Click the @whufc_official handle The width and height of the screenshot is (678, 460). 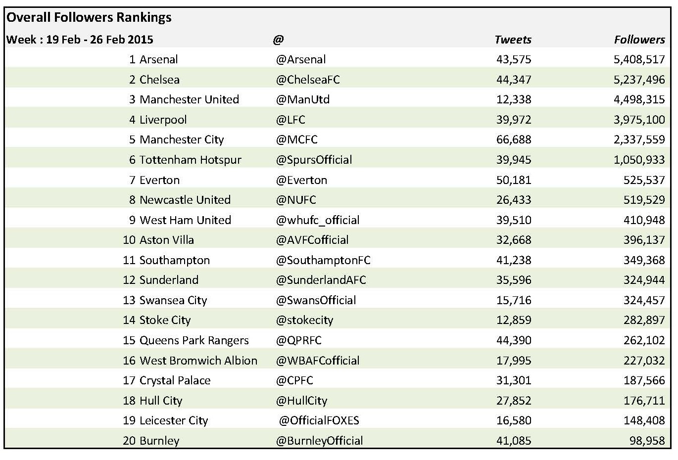(x=318, y=221)
